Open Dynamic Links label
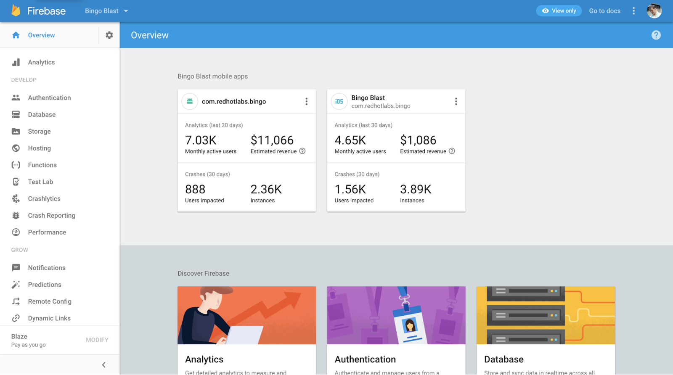This screenshot has width=673, height=375. [49, 318]
